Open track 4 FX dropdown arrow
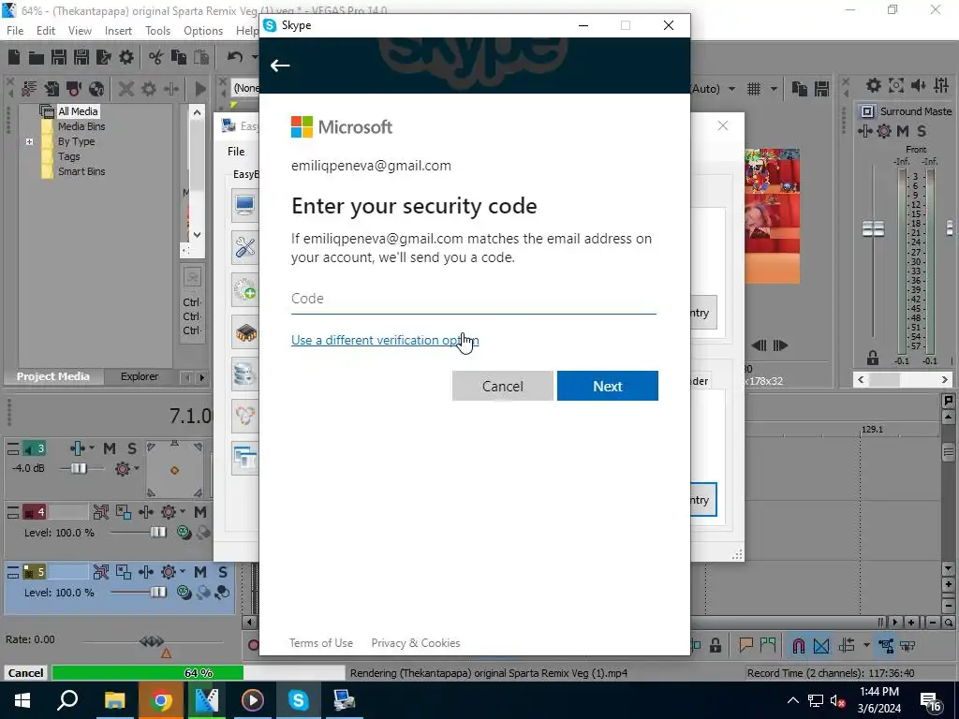The width and height of the screenshot is (959, 719). point(183,511)
